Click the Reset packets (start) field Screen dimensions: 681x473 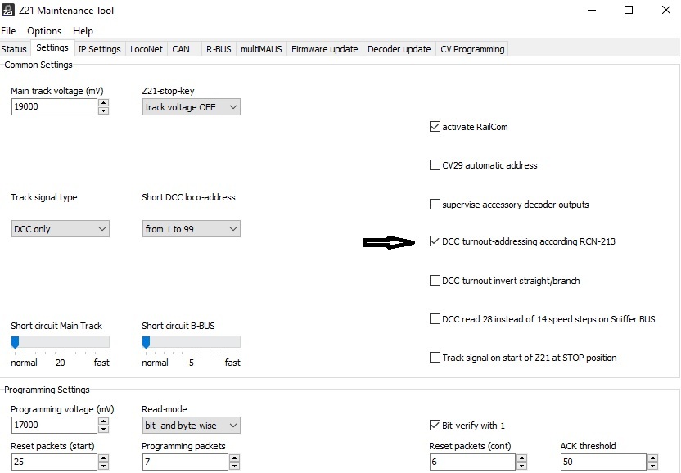[54, 462]
